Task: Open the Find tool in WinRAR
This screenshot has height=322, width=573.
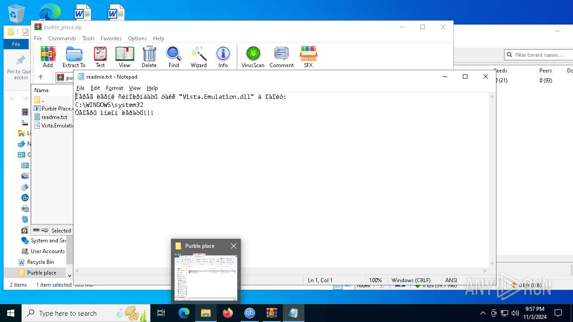Action: [174, 57]
